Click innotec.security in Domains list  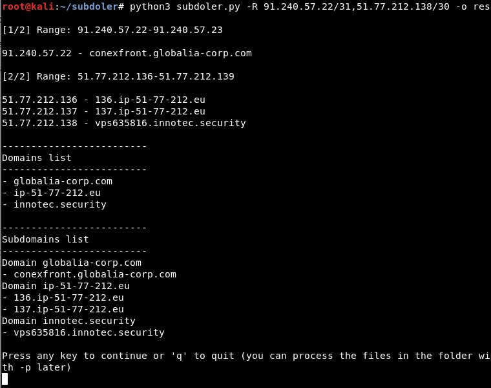click(x=60, y=204)
